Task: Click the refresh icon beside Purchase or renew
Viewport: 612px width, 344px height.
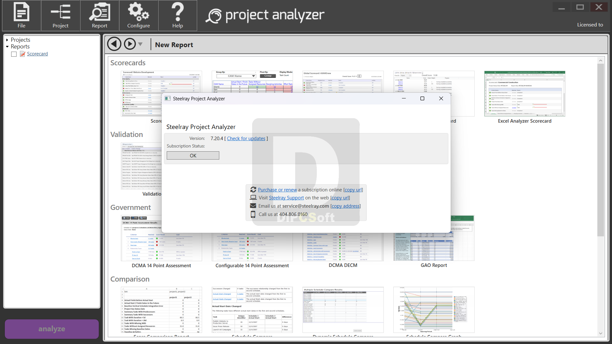Action: 253,190
